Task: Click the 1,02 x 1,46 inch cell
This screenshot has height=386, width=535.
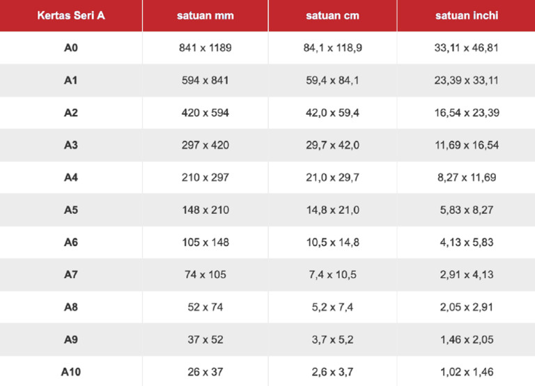Action: (467, 371)
